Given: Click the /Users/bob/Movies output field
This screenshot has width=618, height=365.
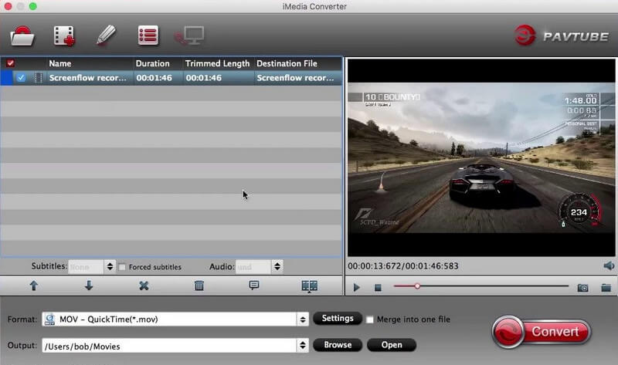Looking at the screenshot, I should [x=169, y=346].
